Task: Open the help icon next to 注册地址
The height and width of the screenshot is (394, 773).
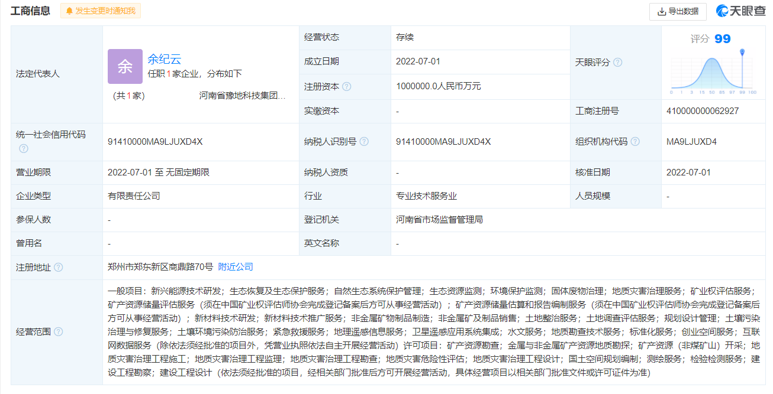Action: pos(58,268)
